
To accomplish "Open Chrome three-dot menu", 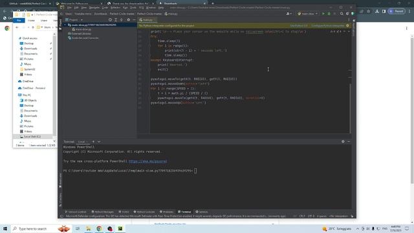I will click(409, 12).
